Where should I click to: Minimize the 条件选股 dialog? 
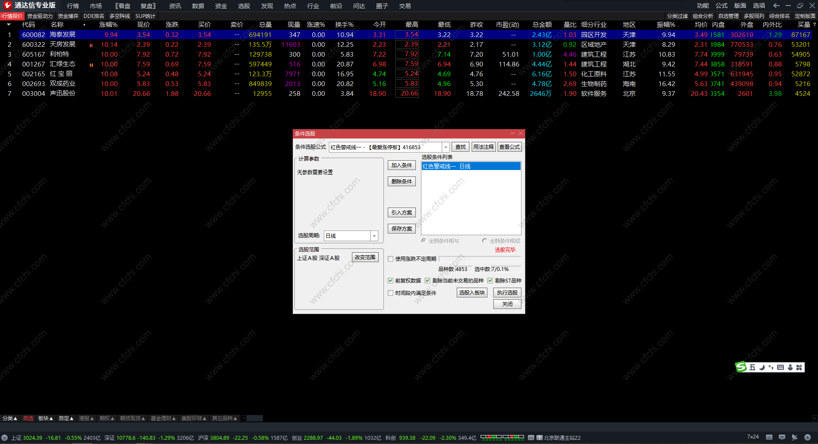[x=513, y=133]
